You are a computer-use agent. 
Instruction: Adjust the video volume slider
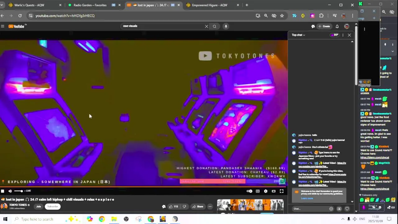(x=18, y=191)
